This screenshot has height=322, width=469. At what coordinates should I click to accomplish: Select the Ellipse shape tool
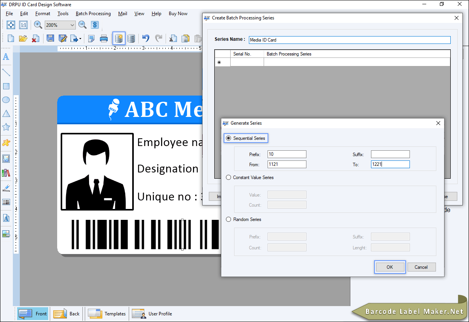pos(6,100)
